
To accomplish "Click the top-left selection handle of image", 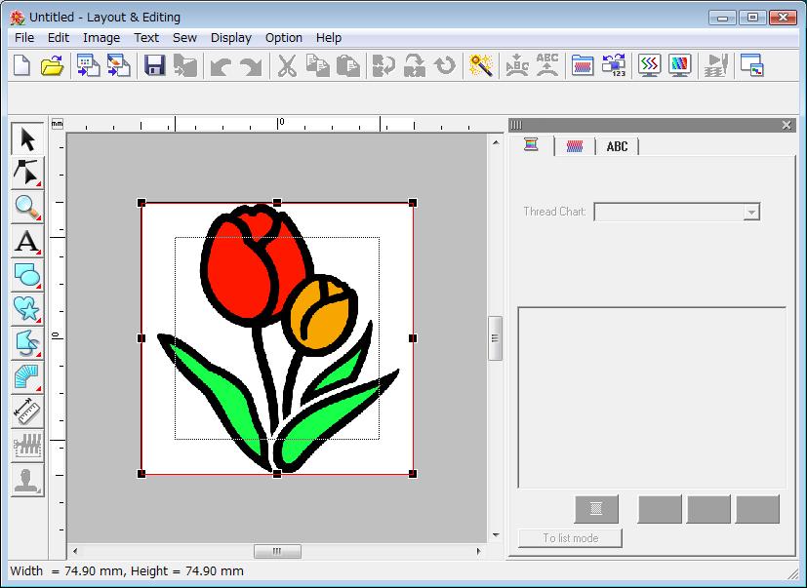I will 141,203.
